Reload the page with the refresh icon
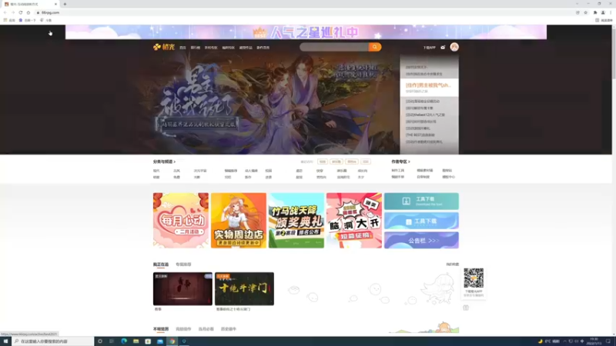This screenshot has width=616, height=346. click(21, 12)
